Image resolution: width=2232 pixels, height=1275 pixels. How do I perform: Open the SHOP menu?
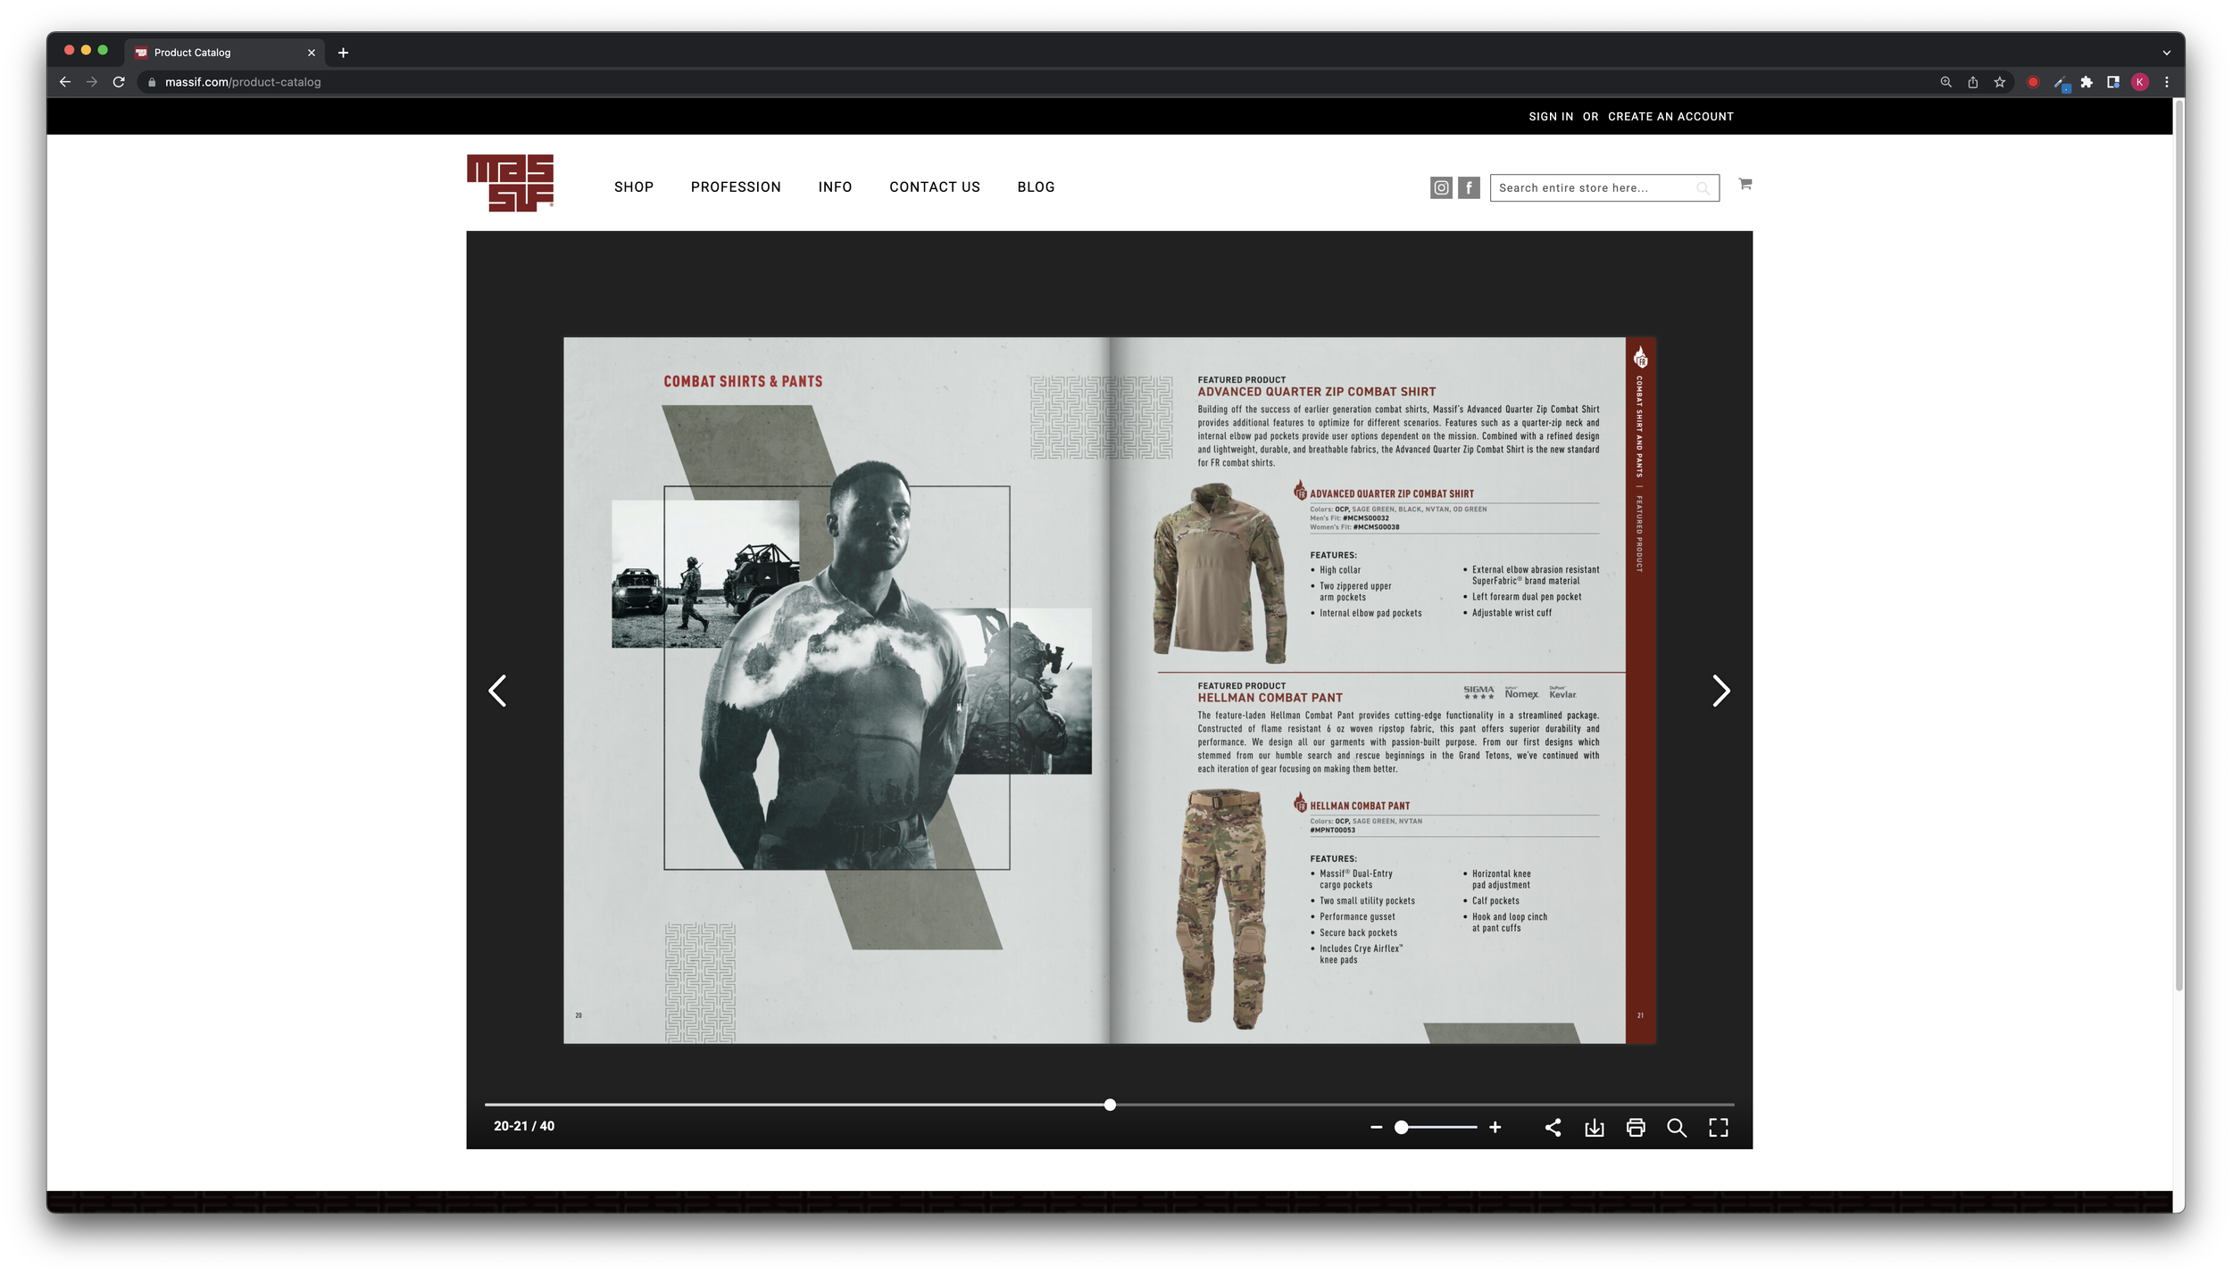(x=633, y=186)
